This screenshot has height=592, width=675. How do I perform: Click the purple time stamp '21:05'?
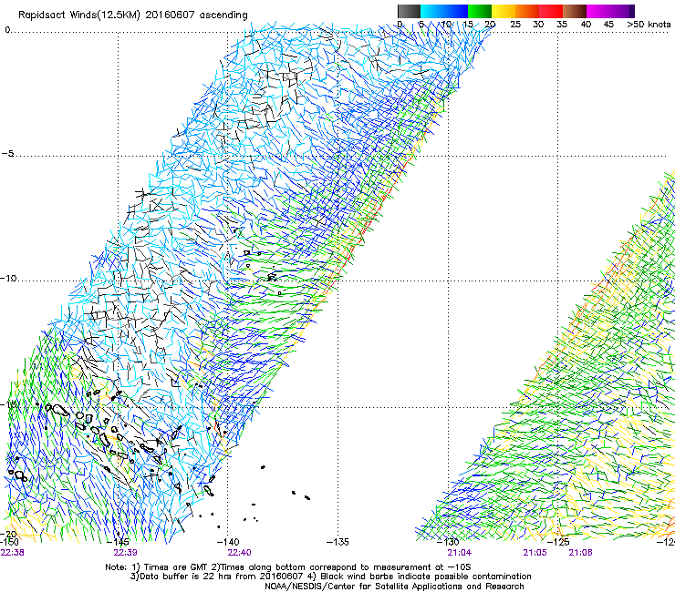pyautogui.click(x=535, y=553)
